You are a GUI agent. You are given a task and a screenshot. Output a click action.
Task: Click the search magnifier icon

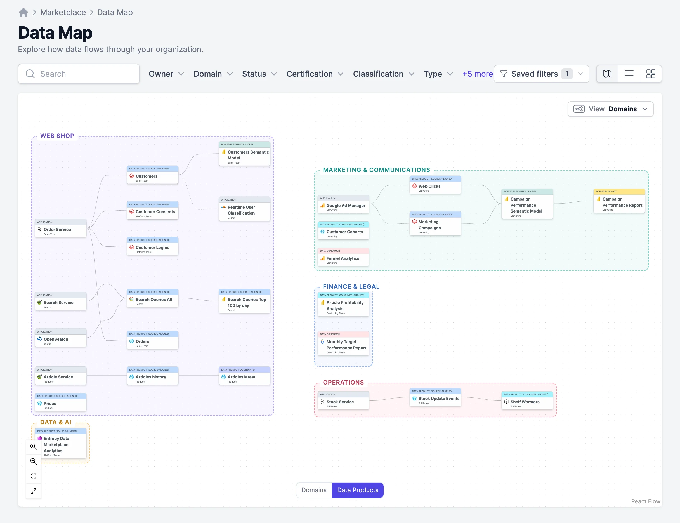click(30, 74)
